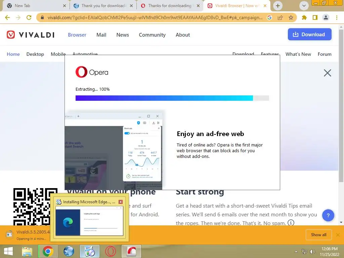Switch to Thank you for downloading tab
This screenshot has height=258, width=344.
pos(103,6)
